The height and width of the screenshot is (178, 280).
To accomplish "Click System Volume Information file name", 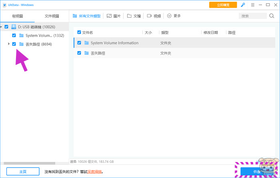I will [x=114, y=43].
